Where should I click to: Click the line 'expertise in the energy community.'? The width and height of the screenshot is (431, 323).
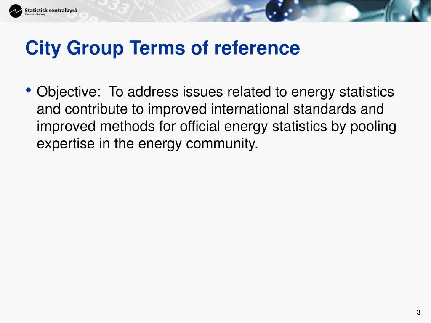tap(148, 144)
